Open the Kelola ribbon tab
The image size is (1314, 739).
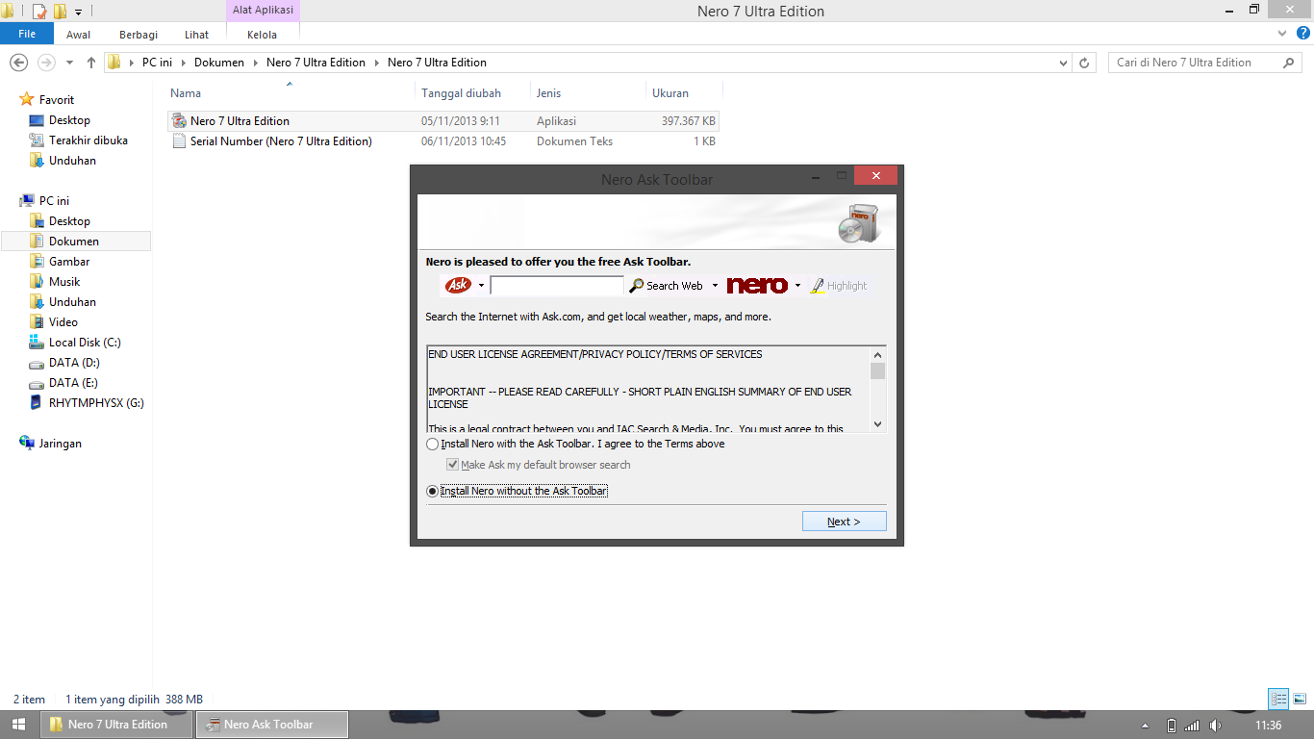coord(262,35)
